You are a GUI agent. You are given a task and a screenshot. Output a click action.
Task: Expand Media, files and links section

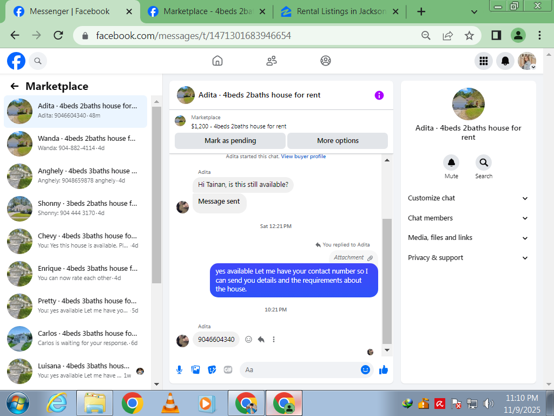tap(468, 238)
